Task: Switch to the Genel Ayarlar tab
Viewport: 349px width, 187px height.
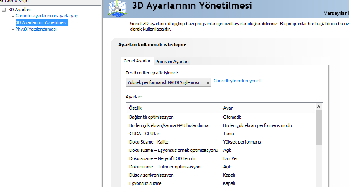Action: tap(137, 61)
